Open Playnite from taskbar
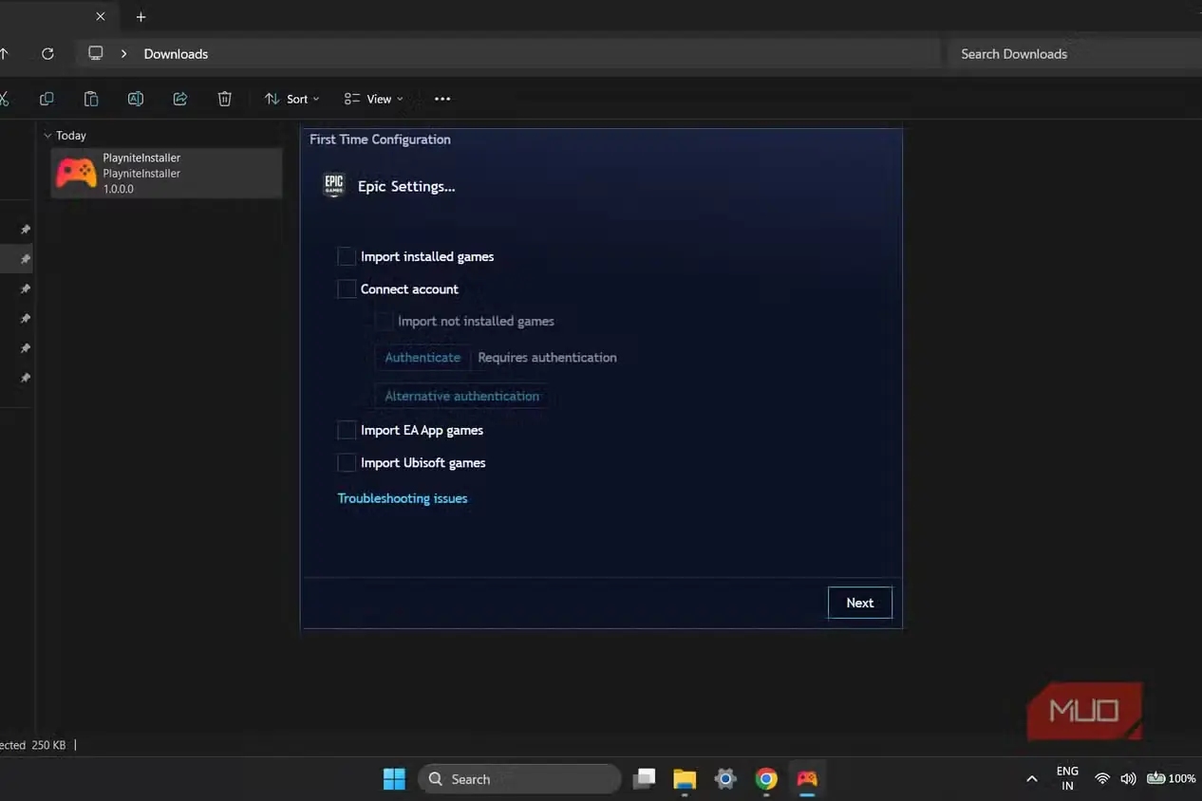 coord(807,779)
